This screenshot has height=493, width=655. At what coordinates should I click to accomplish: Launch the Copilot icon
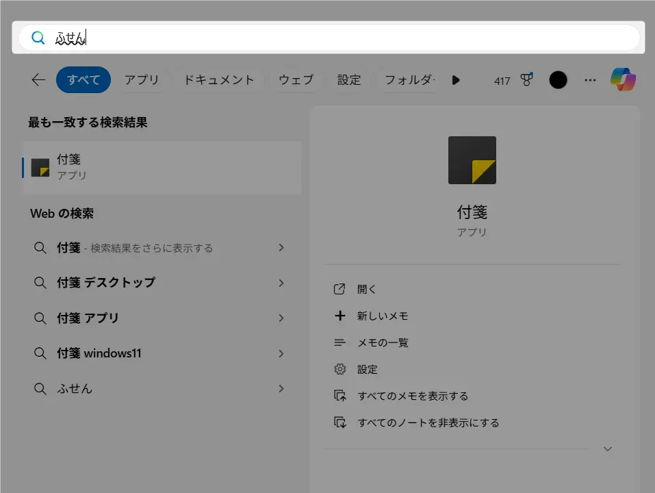coord(623,79)
